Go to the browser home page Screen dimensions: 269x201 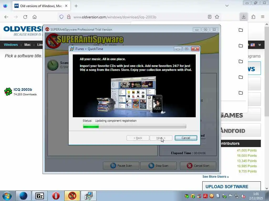point(34,17)
